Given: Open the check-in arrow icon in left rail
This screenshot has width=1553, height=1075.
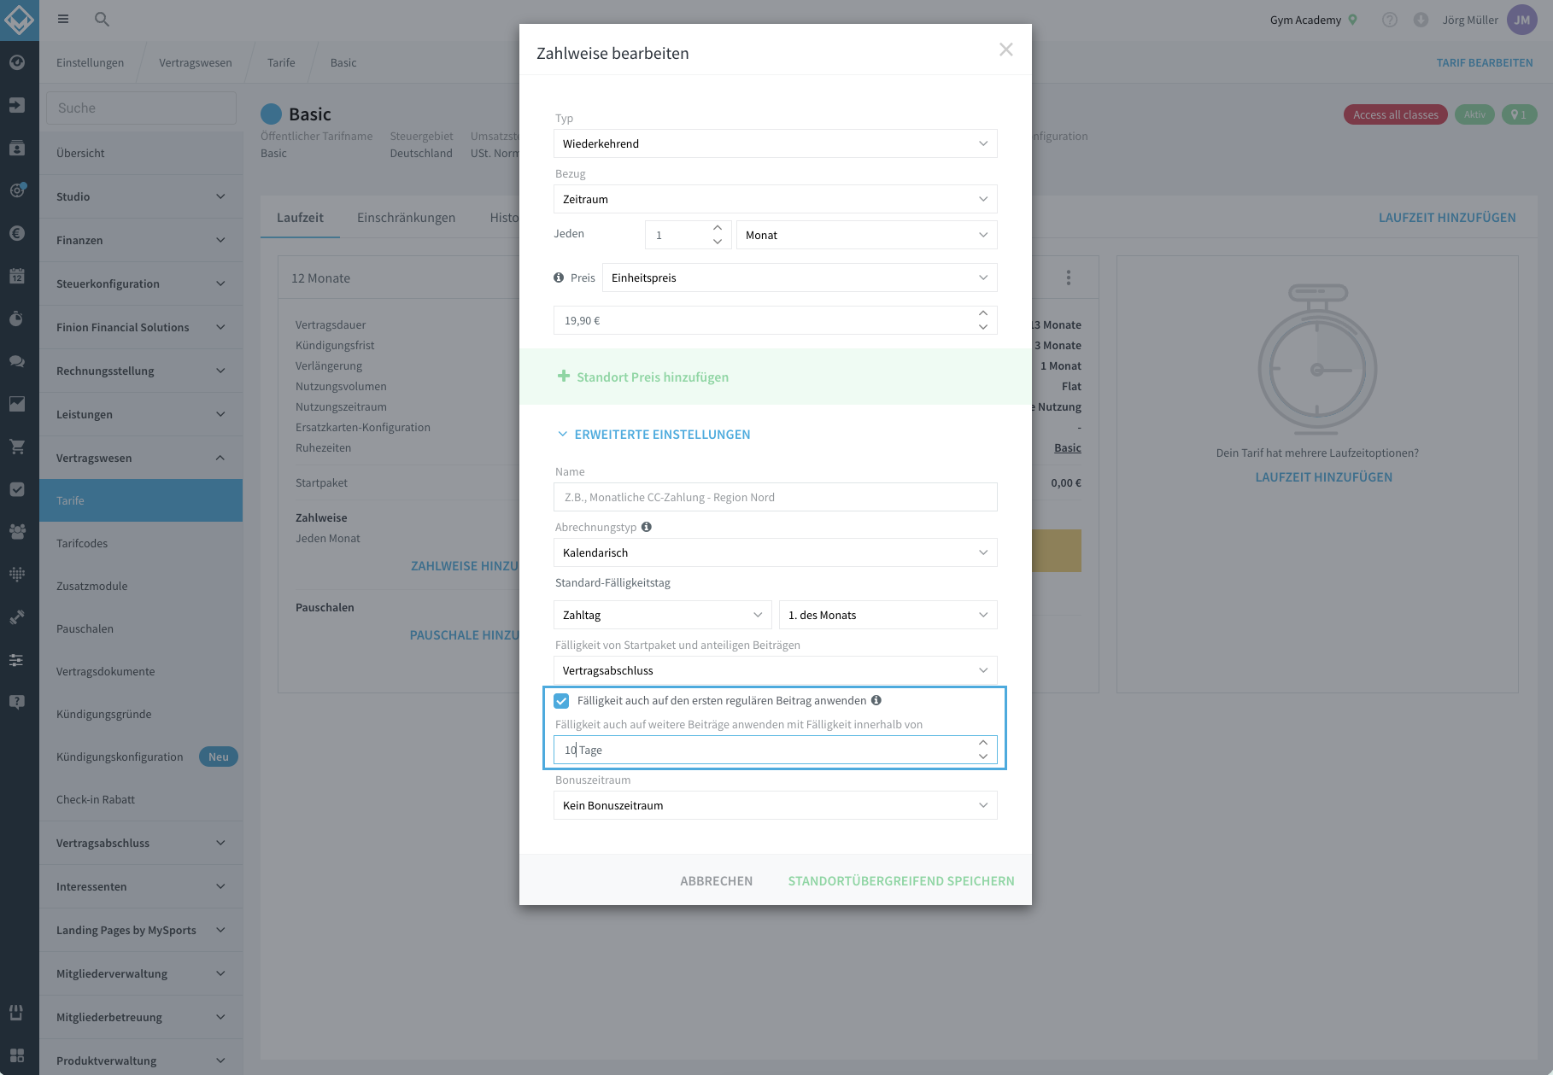Looking at the screenshot, I should pyautogui.click(x=17, y=105).
